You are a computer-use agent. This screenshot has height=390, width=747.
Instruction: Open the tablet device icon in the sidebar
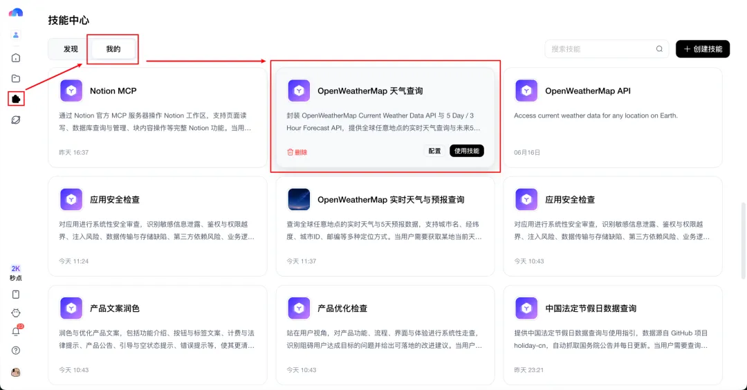tap(16, 295)
